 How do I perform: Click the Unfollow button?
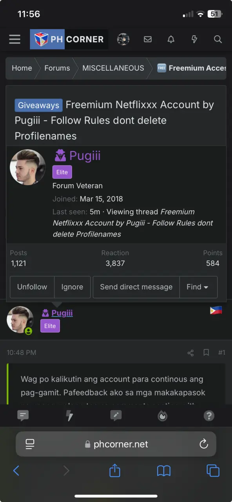click(x=32, y=287)
